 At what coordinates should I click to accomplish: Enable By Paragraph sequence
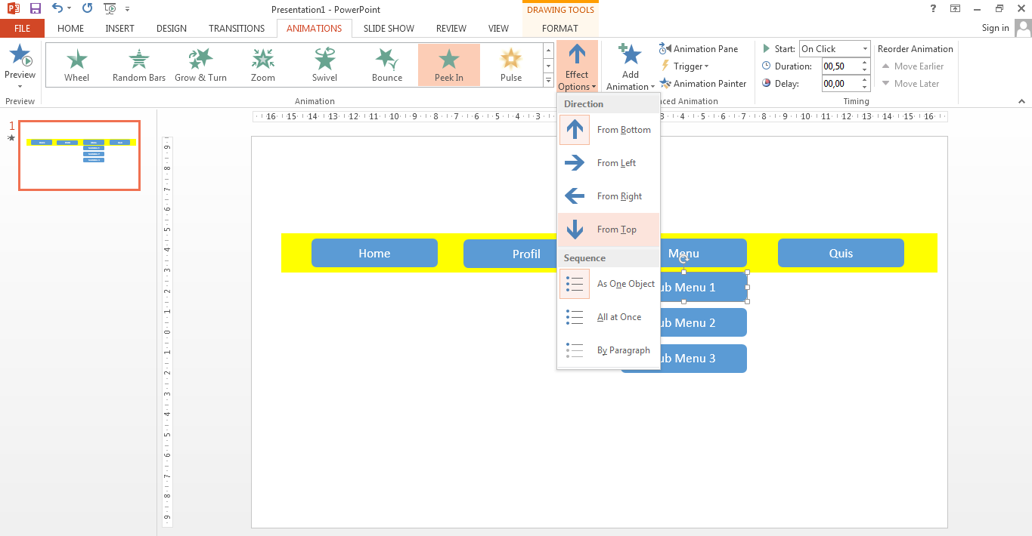(609, 350)
